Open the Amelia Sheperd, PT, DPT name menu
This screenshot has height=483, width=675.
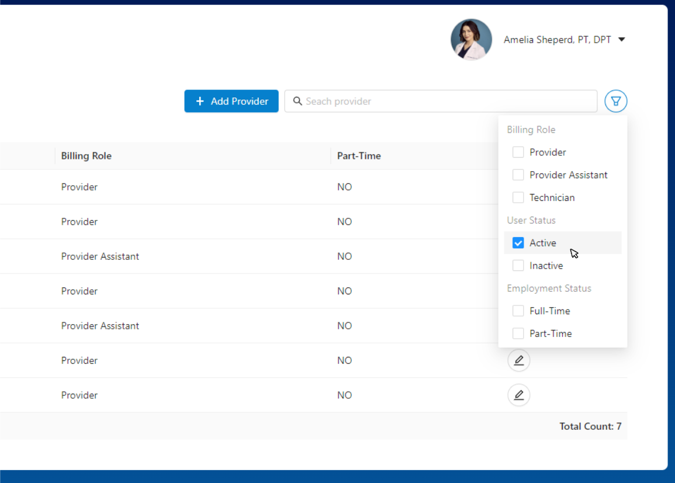coord(557,40)
